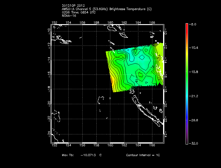Click longitude 166 on the bottom axis
Screen dimensions: 221x168
pyautogui.click(x=152, y=145)
